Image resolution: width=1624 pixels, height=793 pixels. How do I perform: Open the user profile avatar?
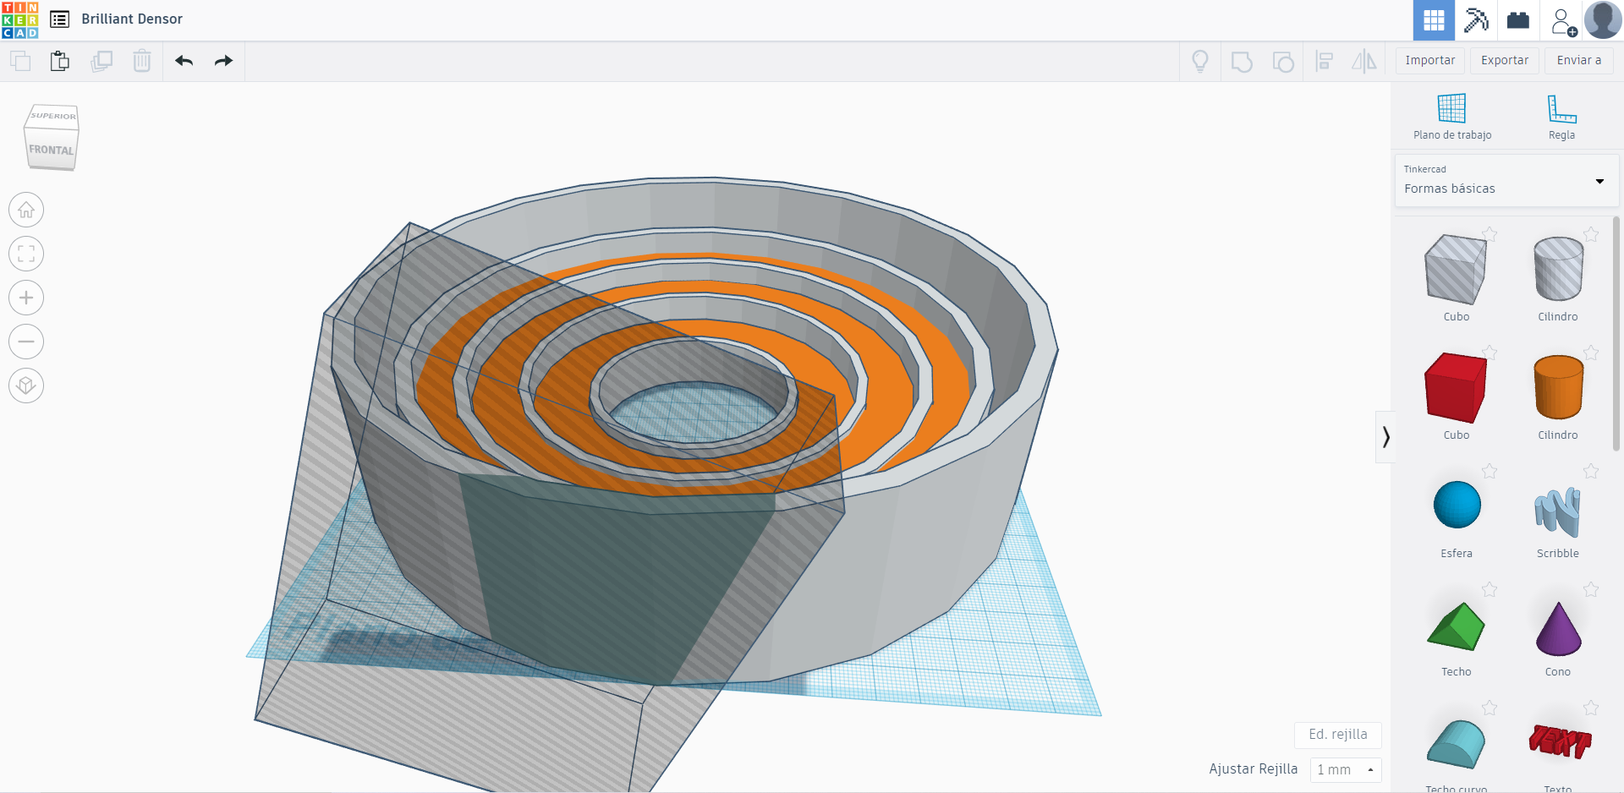(x=1603, y=19)
